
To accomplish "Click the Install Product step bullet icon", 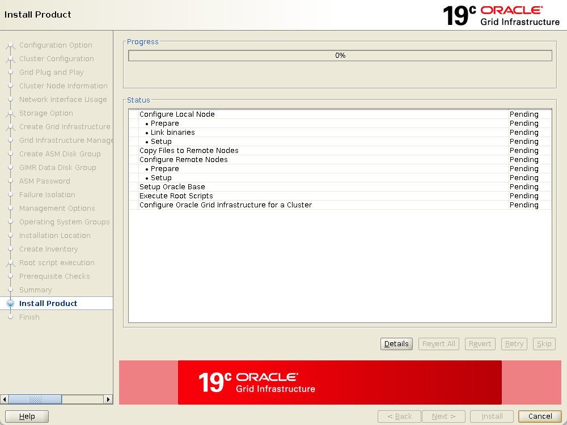I will click(10, 304).
